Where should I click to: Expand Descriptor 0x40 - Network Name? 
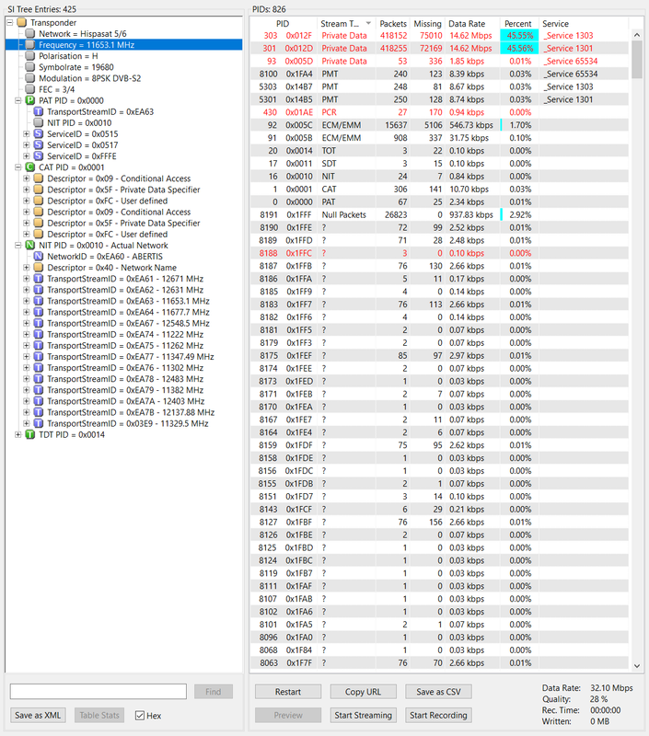pyautogui.click(x=27, y=268)
